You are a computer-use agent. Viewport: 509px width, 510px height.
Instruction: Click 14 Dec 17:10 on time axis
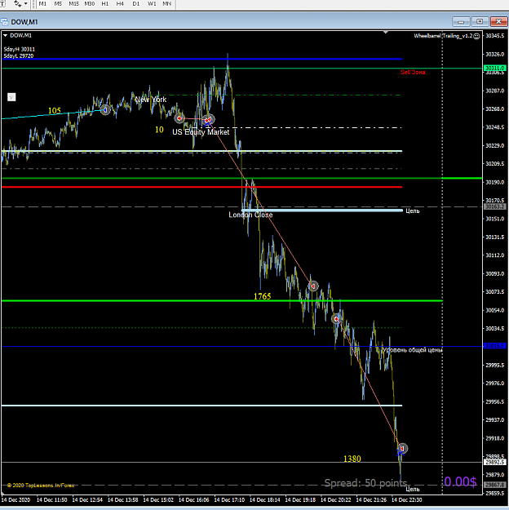pyautogui.click(x=229, y=500)
